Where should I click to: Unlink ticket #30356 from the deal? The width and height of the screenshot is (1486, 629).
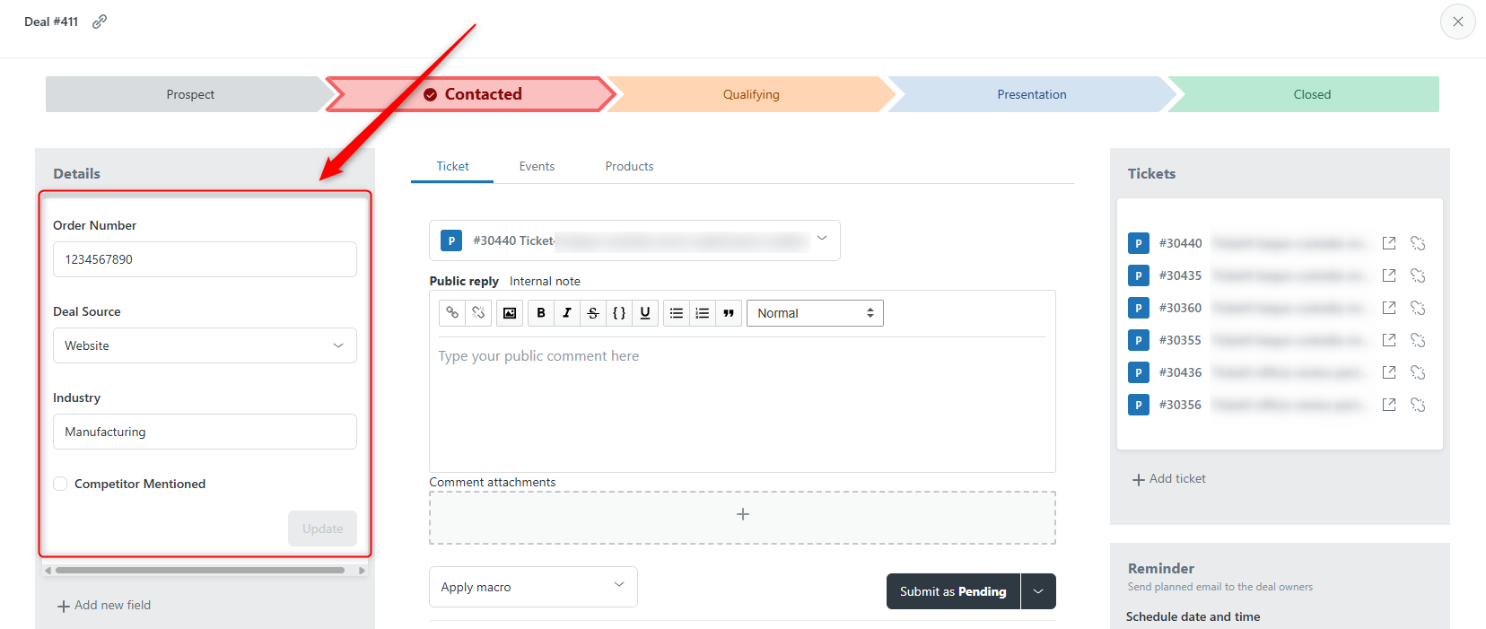pos(1418,405)
